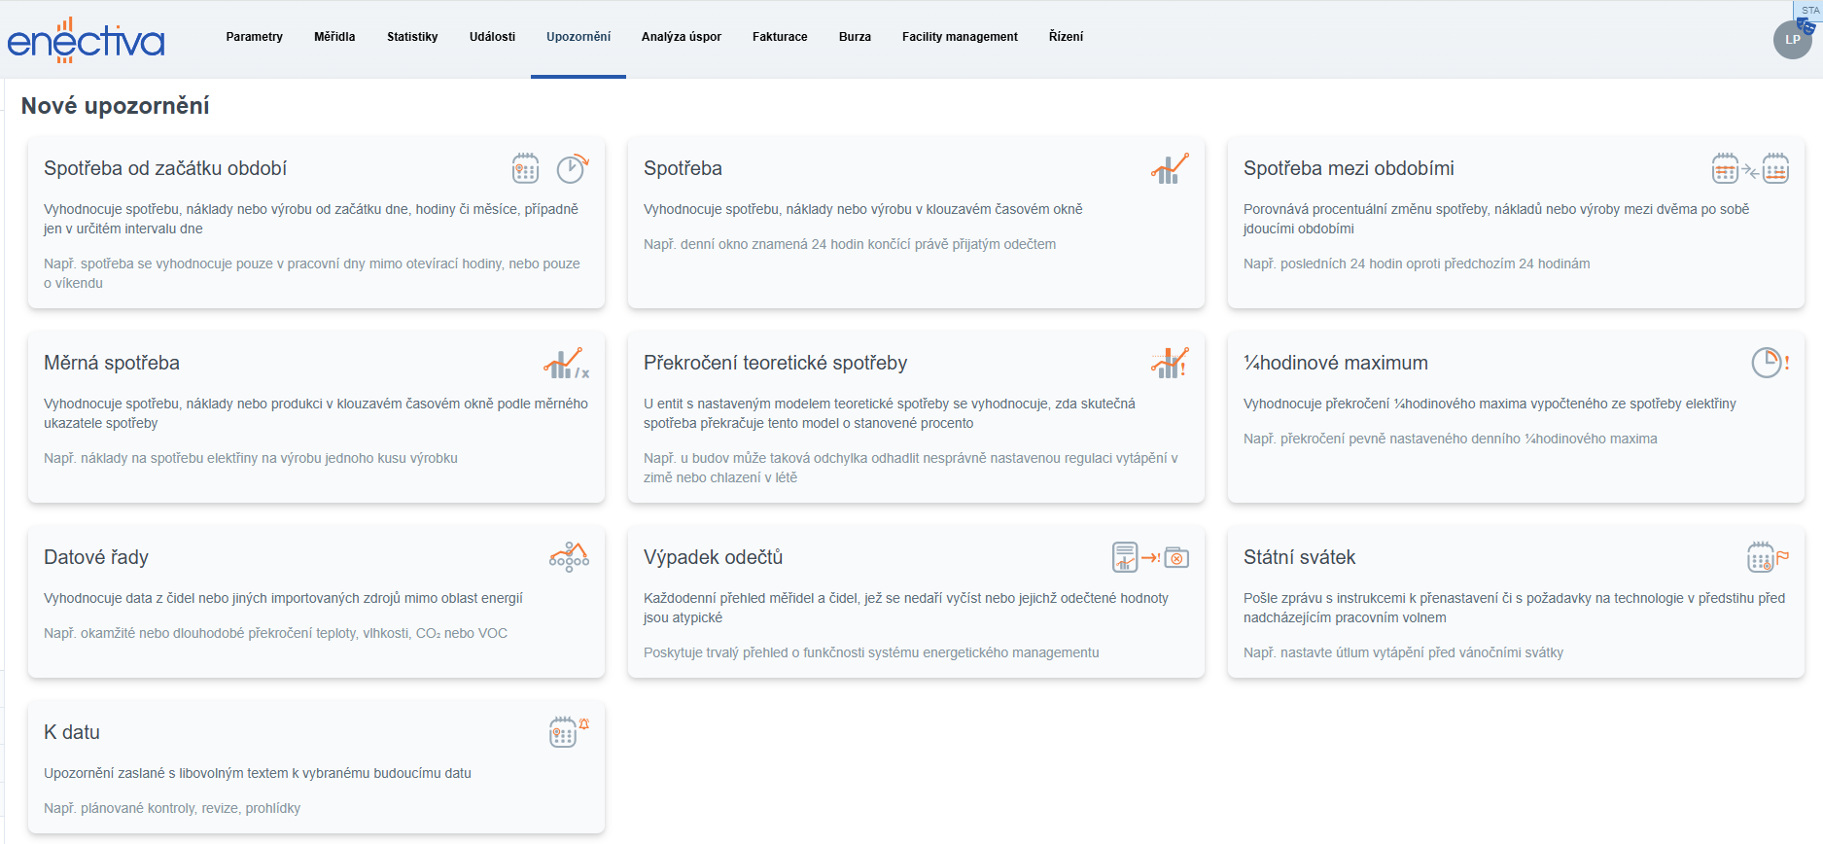Screen dimensions: 1823x844
Task: Click the bar chart icon on Spotřeba card
Action: tap(1170, 168)
